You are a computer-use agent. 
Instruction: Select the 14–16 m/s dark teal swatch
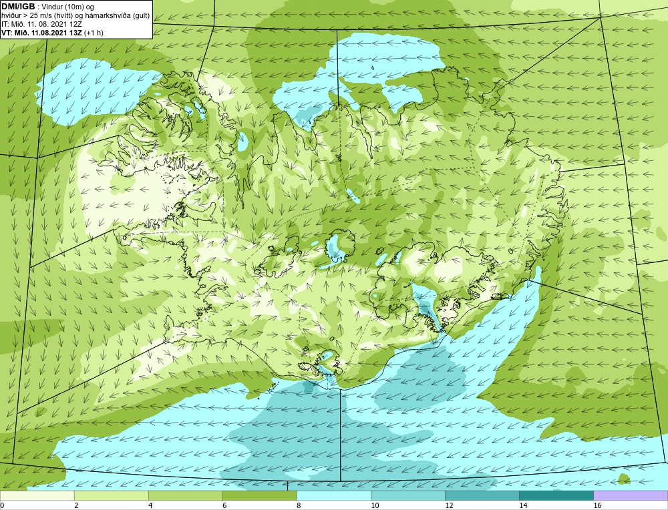coord(556,495)
